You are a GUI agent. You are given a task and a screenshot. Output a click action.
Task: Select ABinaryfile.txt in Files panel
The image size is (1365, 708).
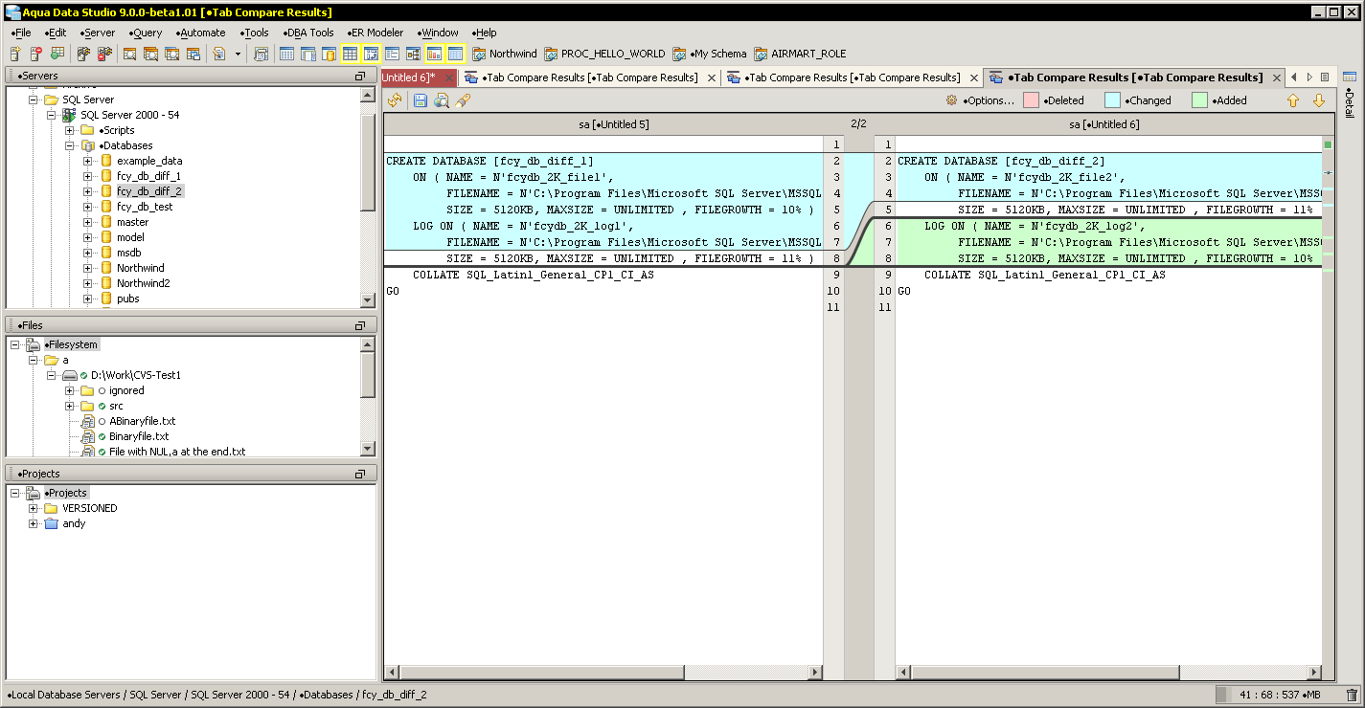(x=143, y=421)
